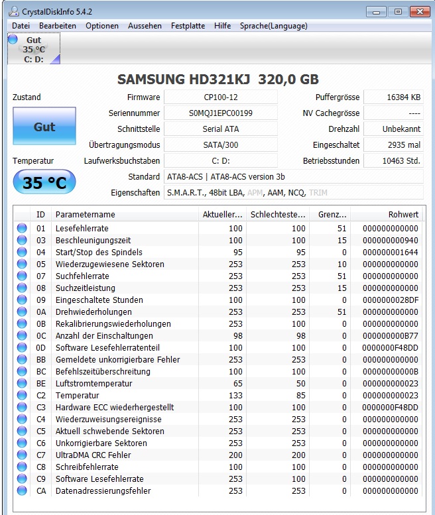Click raw value 000000000940

click(391, 241)
